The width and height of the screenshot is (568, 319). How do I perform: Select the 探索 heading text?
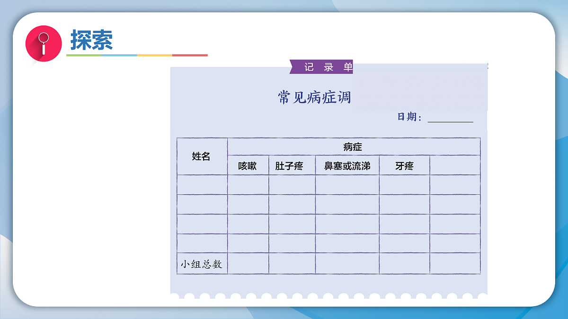(92, 40)
